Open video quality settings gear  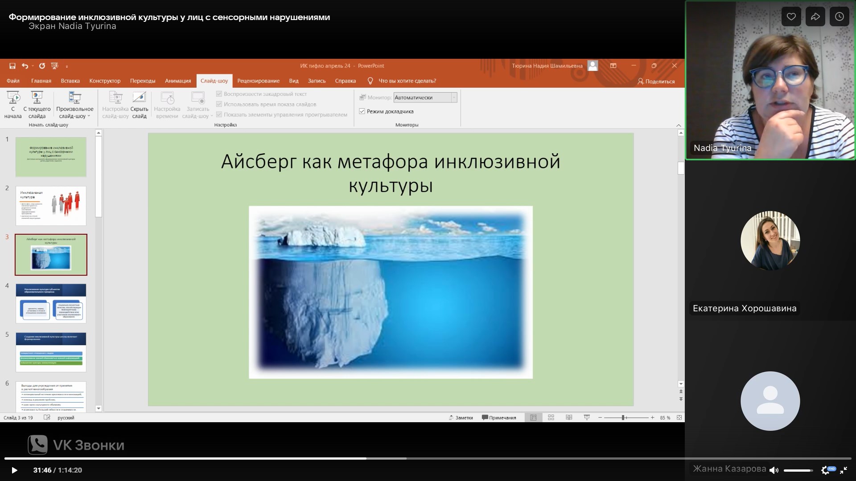click(x=826, y=470)
